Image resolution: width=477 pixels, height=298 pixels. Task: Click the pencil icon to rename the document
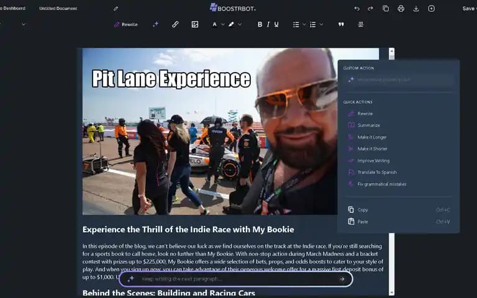pos(116,9)
